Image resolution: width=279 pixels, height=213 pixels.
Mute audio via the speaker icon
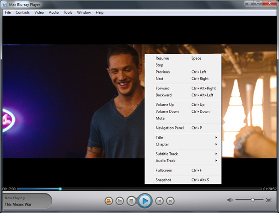click(230, 200)
